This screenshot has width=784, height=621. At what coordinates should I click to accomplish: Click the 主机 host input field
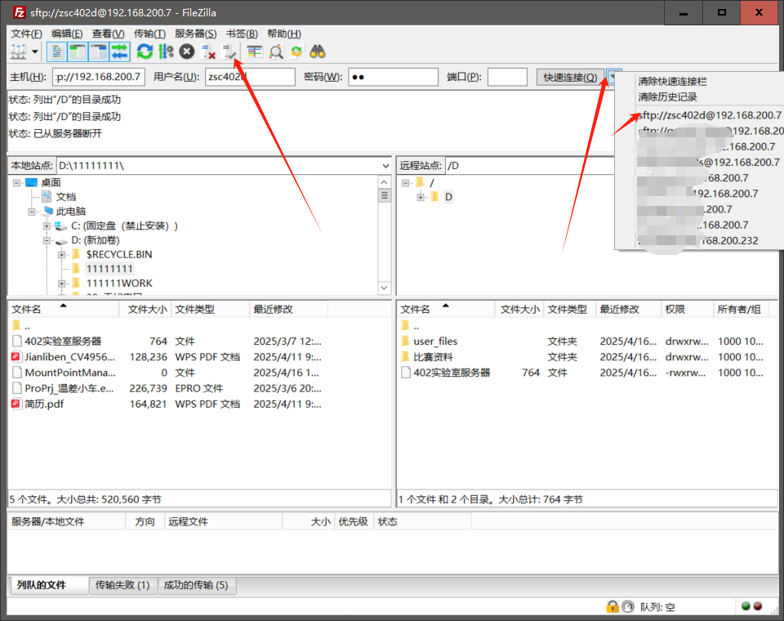tap(99, 77)
